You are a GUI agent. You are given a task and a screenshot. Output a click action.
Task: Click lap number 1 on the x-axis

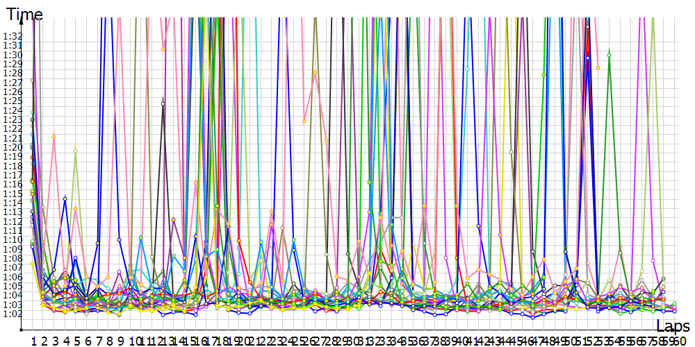[x=33, y=341]
